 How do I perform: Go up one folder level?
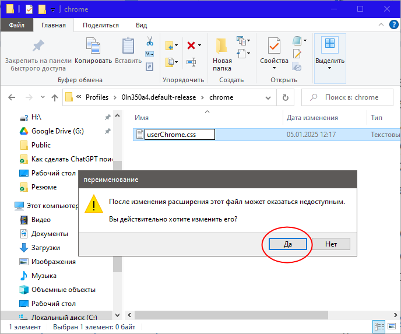[x=54, y=97]
